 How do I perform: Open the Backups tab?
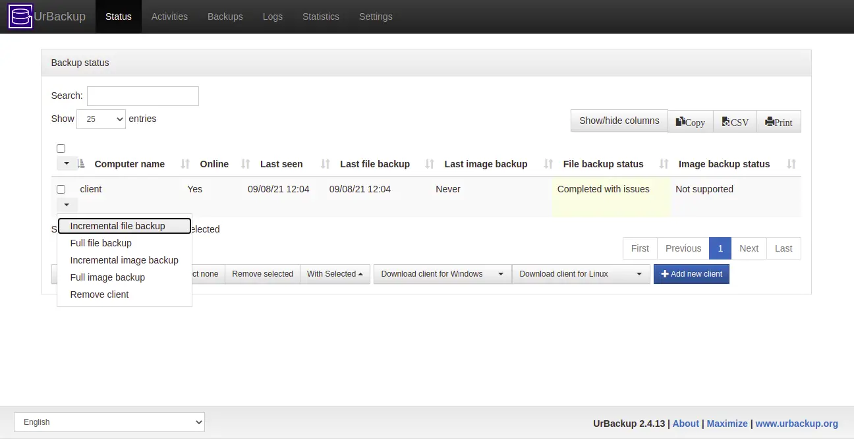[x=225, y=16]
